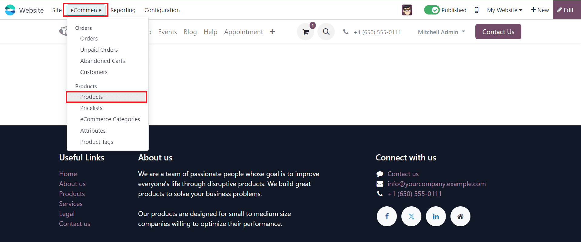Open the Website app logo icon
Screen dimensions: 581x242
point(10,10)
